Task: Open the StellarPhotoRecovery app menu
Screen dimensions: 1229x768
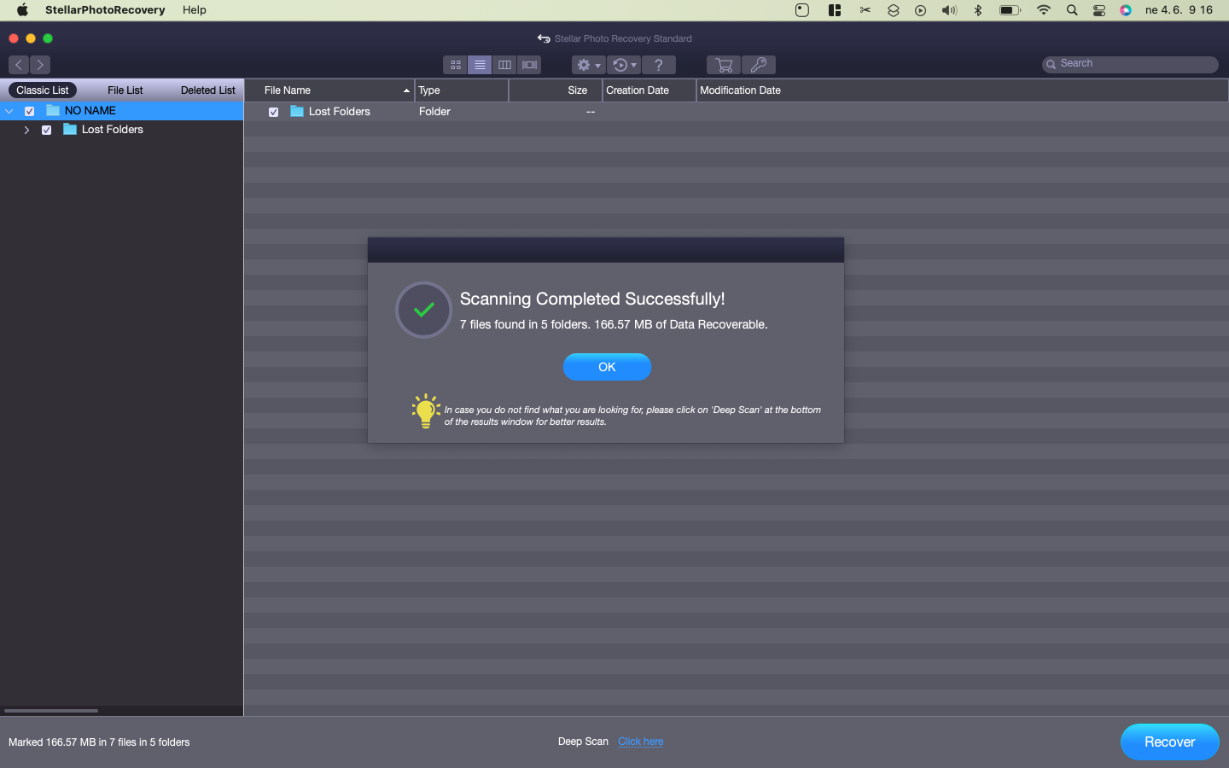Action: pos(105,10)
